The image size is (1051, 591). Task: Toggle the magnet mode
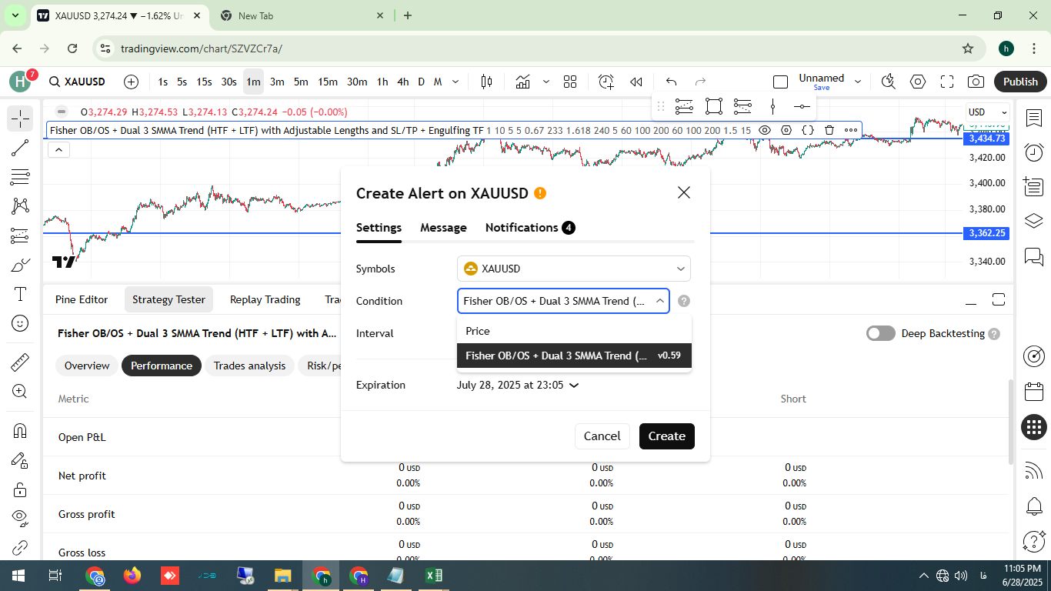click(x=20, y=430)
